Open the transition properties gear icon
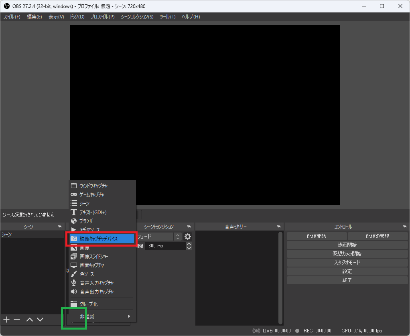The image size is (410, 336). pos(187,237)
